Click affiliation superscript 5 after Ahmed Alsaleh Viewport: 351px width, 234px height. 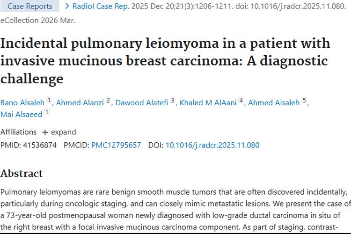[304, 101]
